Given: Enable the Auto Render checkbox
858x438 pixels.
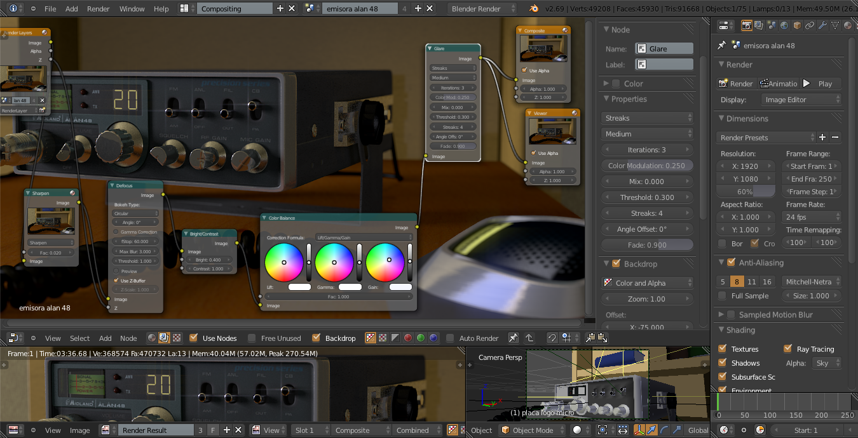Looking at the screenshot, I should (x=450, y=338).
